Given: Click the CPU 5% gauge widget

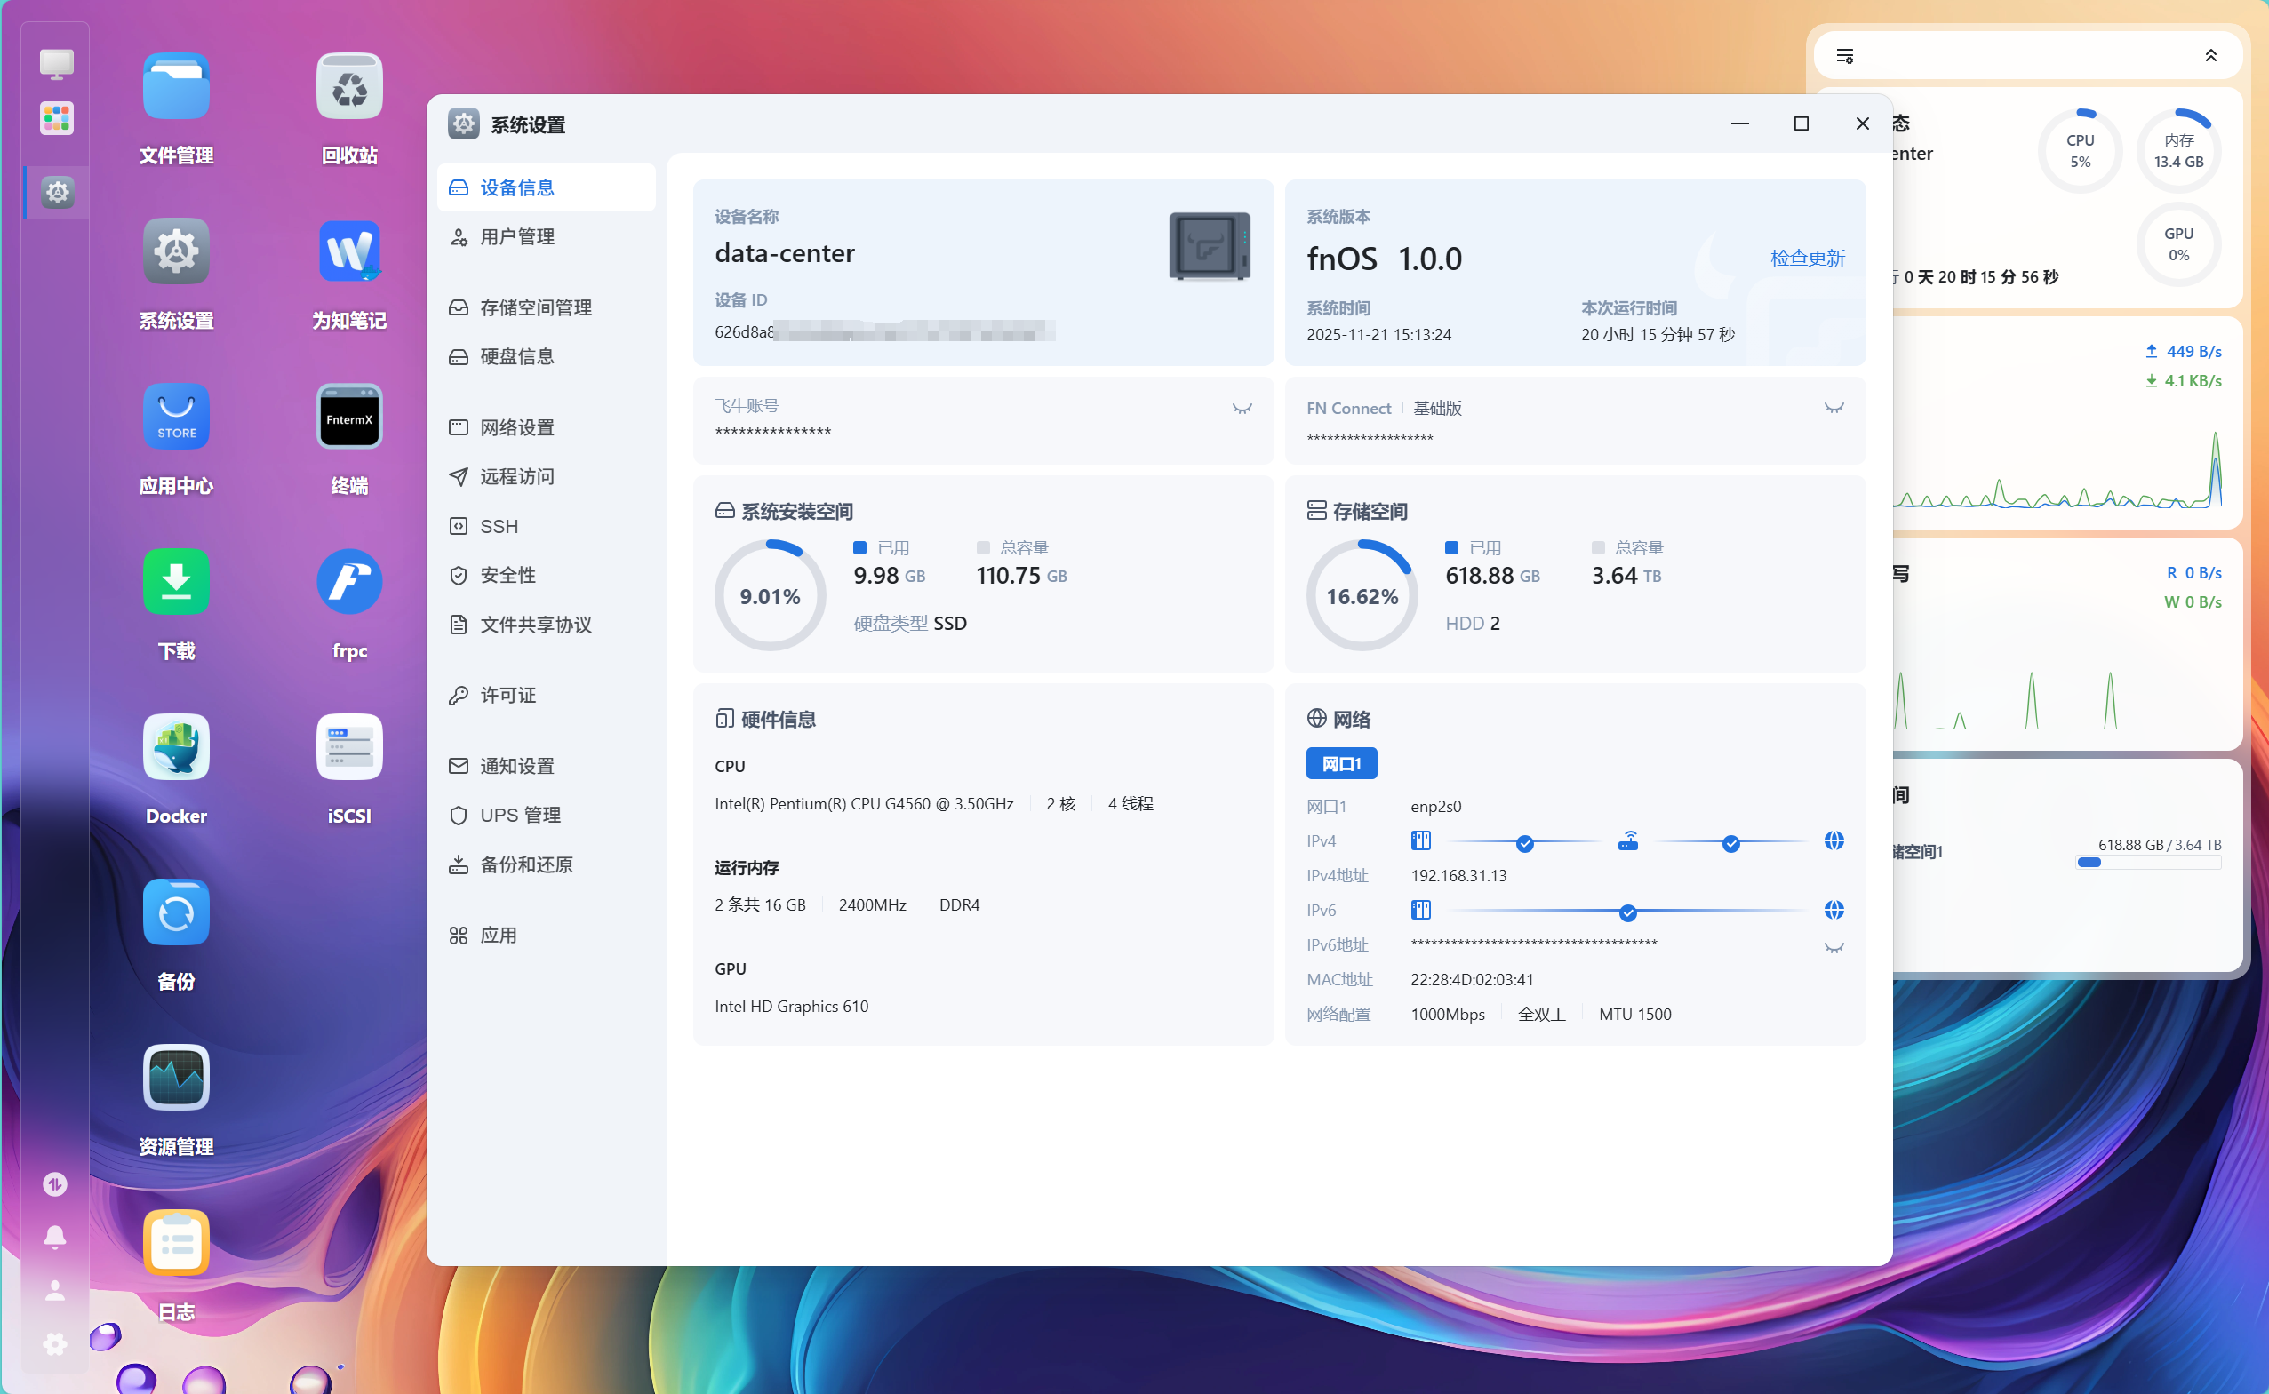Looking at the screenshot, I should point(2079,151).
